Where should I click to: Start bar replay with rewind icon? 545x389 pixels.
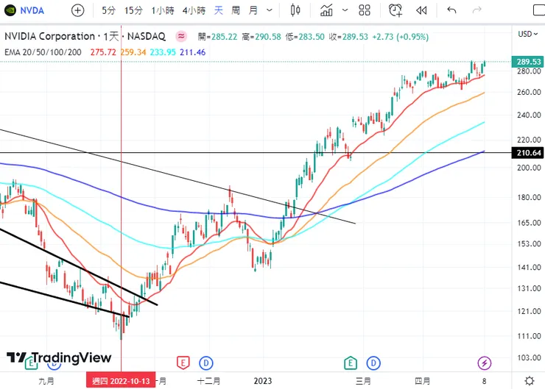point(421,11)
